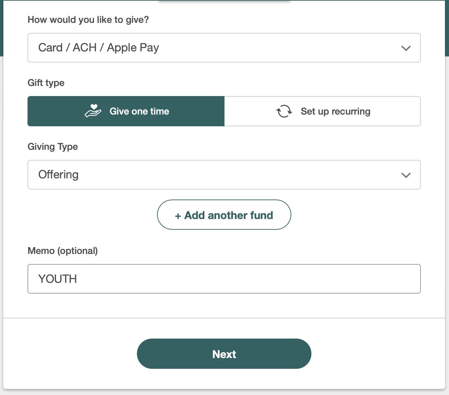
Task: Click the Gift type label
Action: (x=46, y=83)
